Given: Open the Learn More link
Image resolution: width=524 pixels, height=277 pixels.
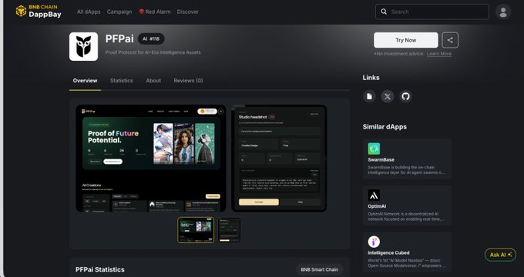Looking at the screenshot, I should (438, 54).
